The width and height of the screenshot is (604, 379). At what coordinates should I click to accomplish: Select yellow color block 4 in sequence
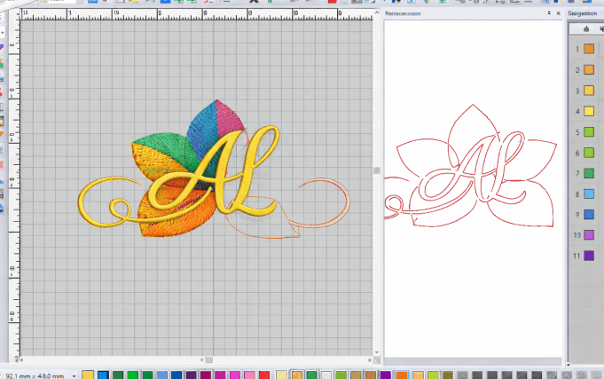tap(588, 112)
